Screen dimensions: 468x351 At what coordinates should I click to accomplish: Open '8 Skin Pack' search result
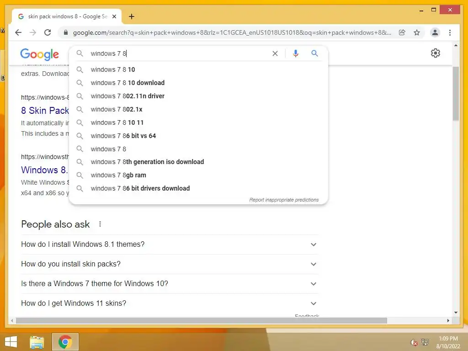45,111
